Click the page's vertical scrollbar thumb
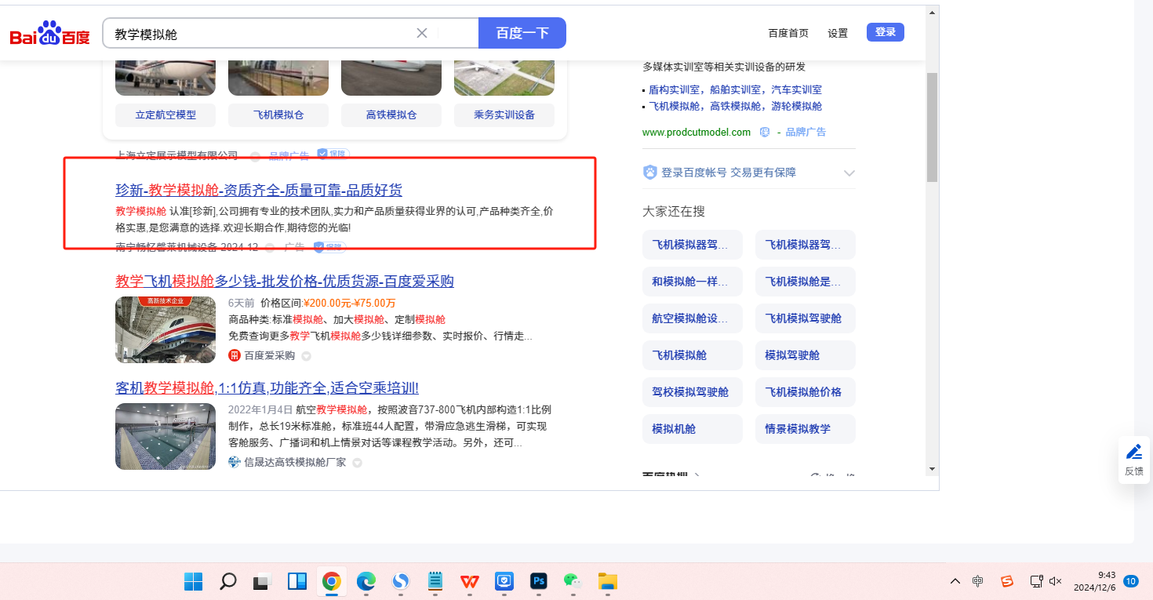 coord(932,125)
